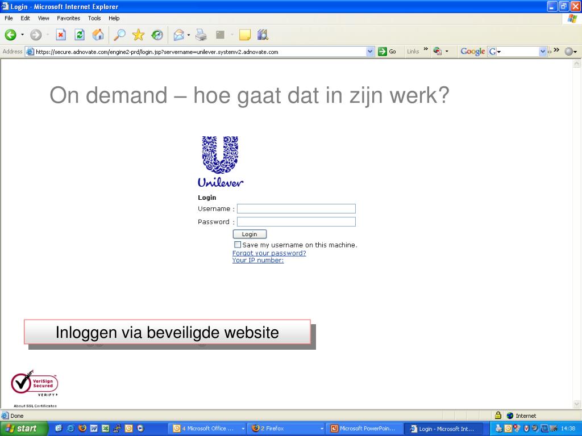Image resolution: width=582 pixels, height=436 pixels.
Task: Click the Unilever logo
Action: click(x=221, y=162)
